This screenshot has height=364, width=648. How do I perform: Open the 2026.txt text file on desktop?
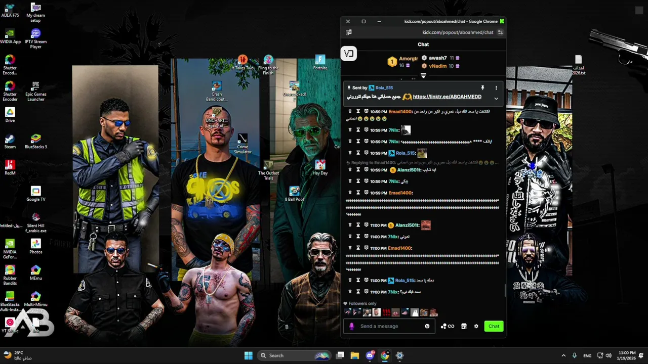578,65
